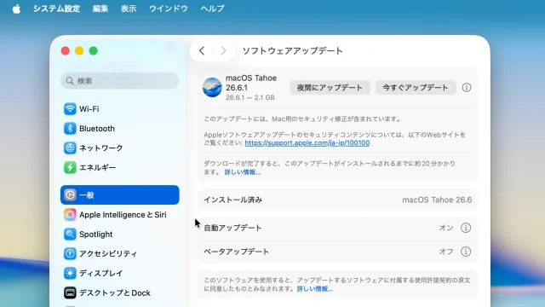Open the ウインドウ menu

point(169,9)
